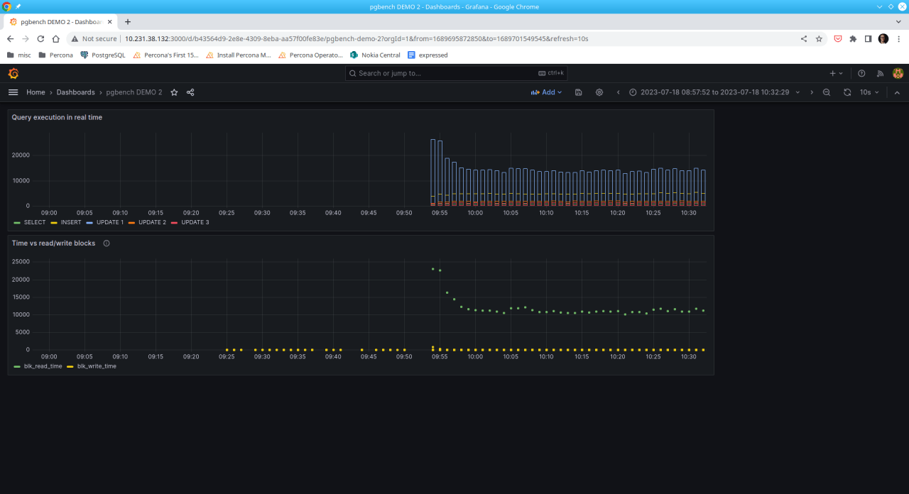Open the Add panel dropdown
The width and height of the screenshot is (909, 494).
tap(546, 92)
